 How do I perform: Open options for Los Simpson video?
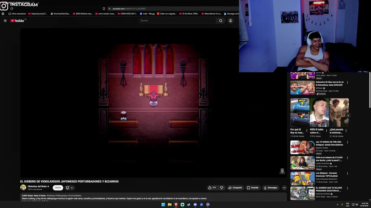coord(348,174)
